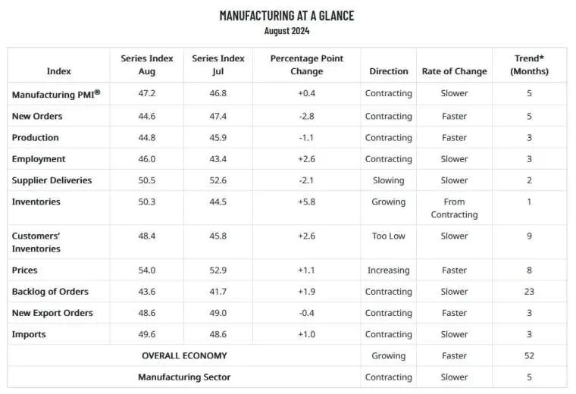Select the August 2024 subtitle text

click(286, 31)
